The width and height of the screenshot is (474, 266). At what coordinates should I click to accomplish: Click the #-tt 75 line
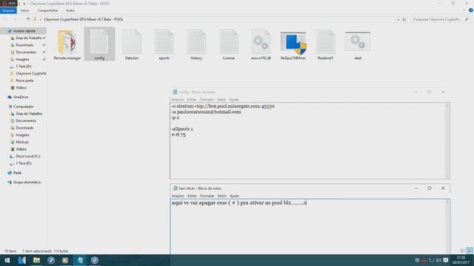pos(178,134)
